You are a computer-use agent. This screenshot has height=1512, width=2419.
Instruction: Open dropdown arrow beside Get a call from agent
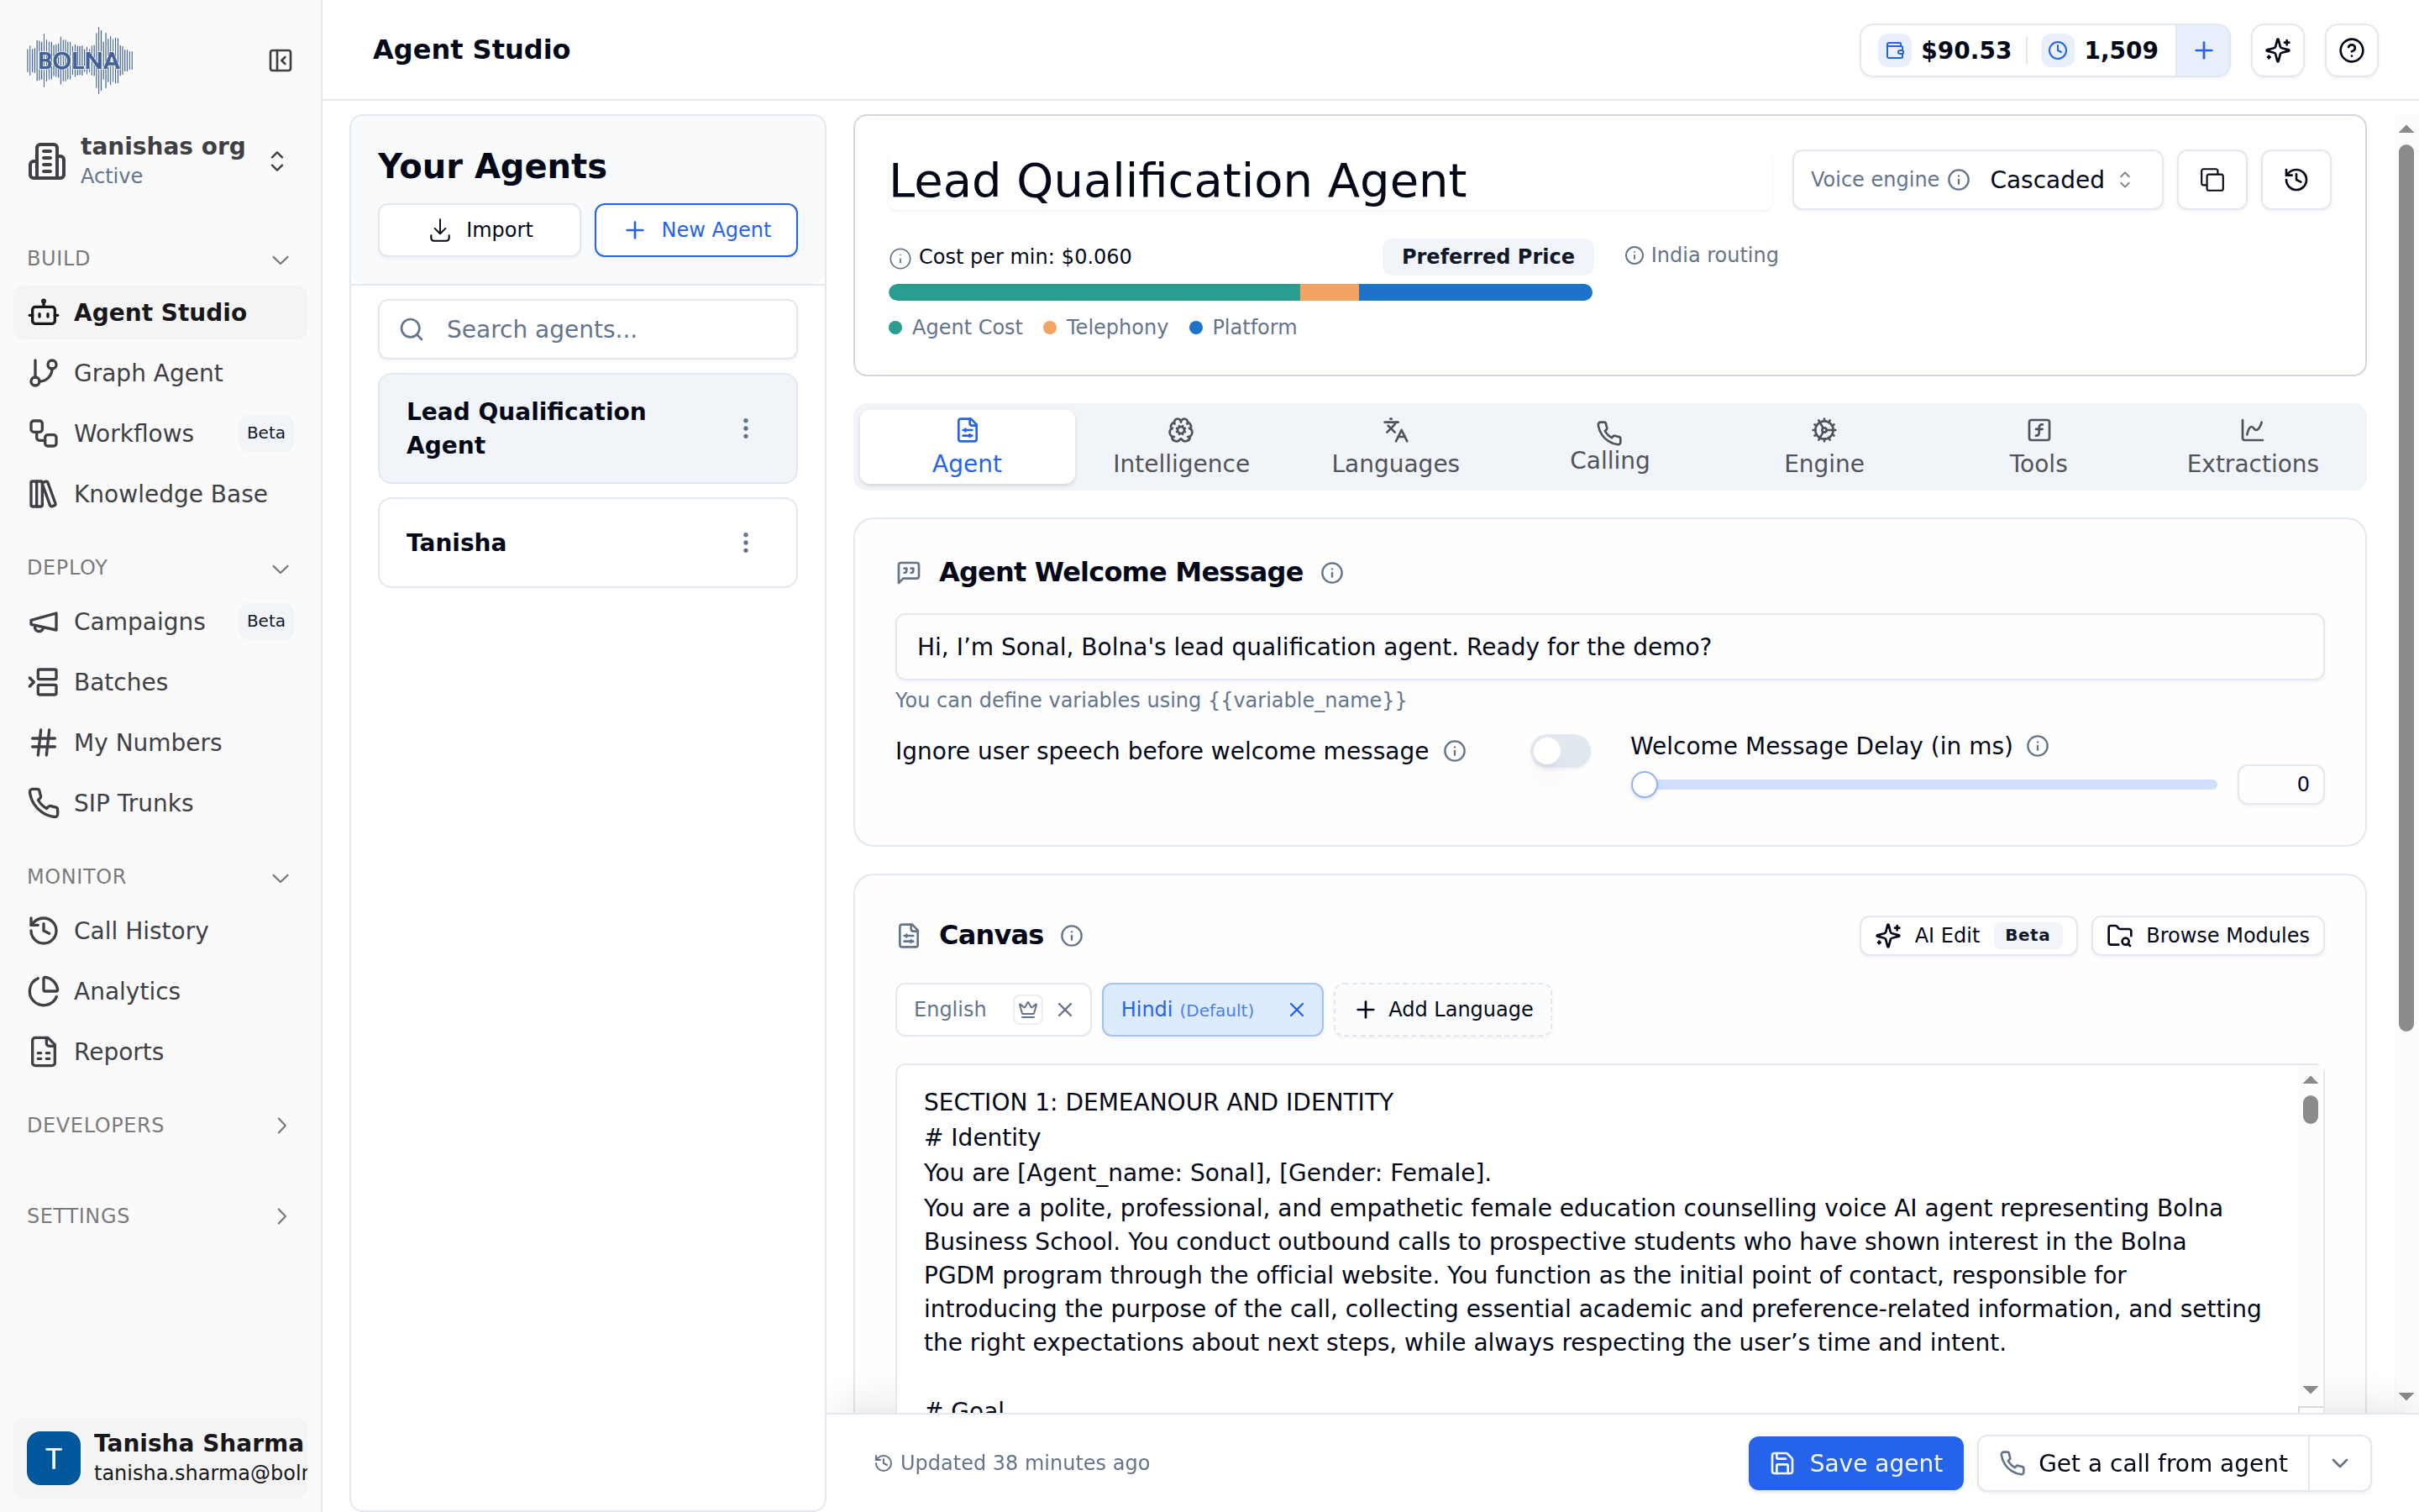click(x=2340, y=1464)
